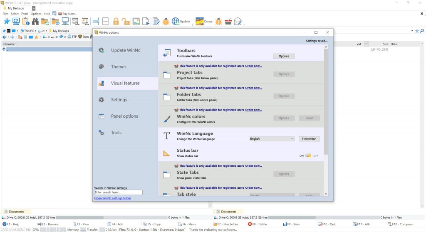Click the up-folder arrow in file list
The width and height of the screenshot is (426, 232).
pyautogui.click(x=4, y=49)
